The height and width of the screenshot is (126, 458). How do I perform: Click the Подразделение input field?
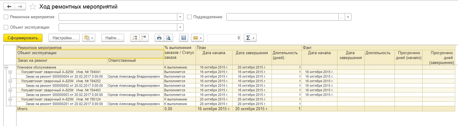(282, 17)
